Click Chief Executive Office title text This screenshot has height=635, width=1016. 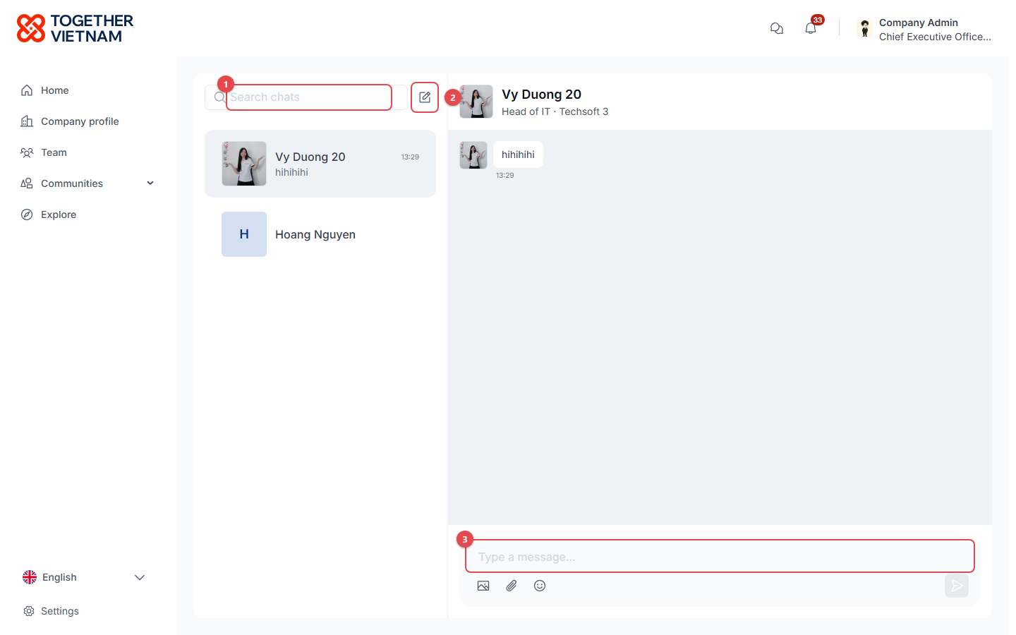click(x=935, y=37)
